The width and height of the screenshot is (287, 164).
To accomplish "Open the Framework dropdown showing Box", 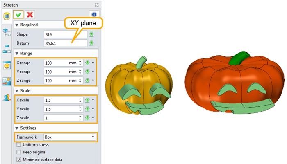I will [x=70, y=137].
